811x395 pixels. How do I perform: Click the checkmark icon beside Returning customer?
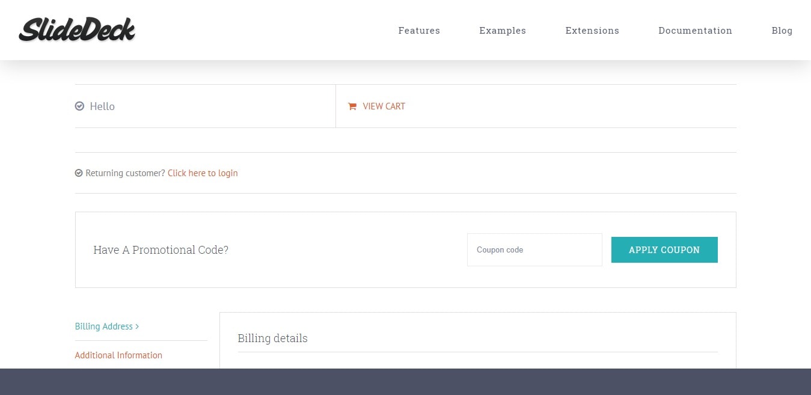[79, 173]
